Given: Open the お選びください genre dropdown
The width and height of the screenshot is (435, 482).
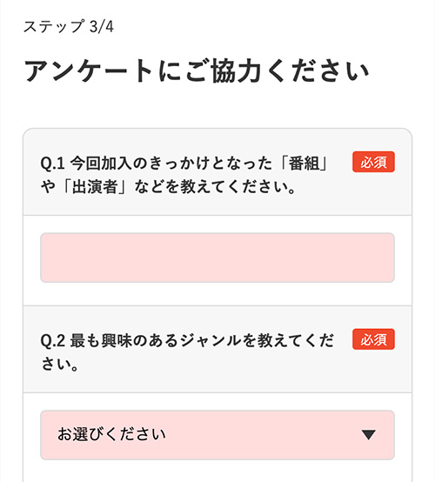Looking at the screenshot, I should 217,435.
